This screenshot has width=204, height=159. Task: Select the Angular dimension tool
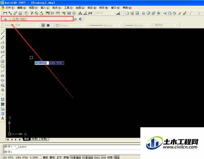coord(41,13)
